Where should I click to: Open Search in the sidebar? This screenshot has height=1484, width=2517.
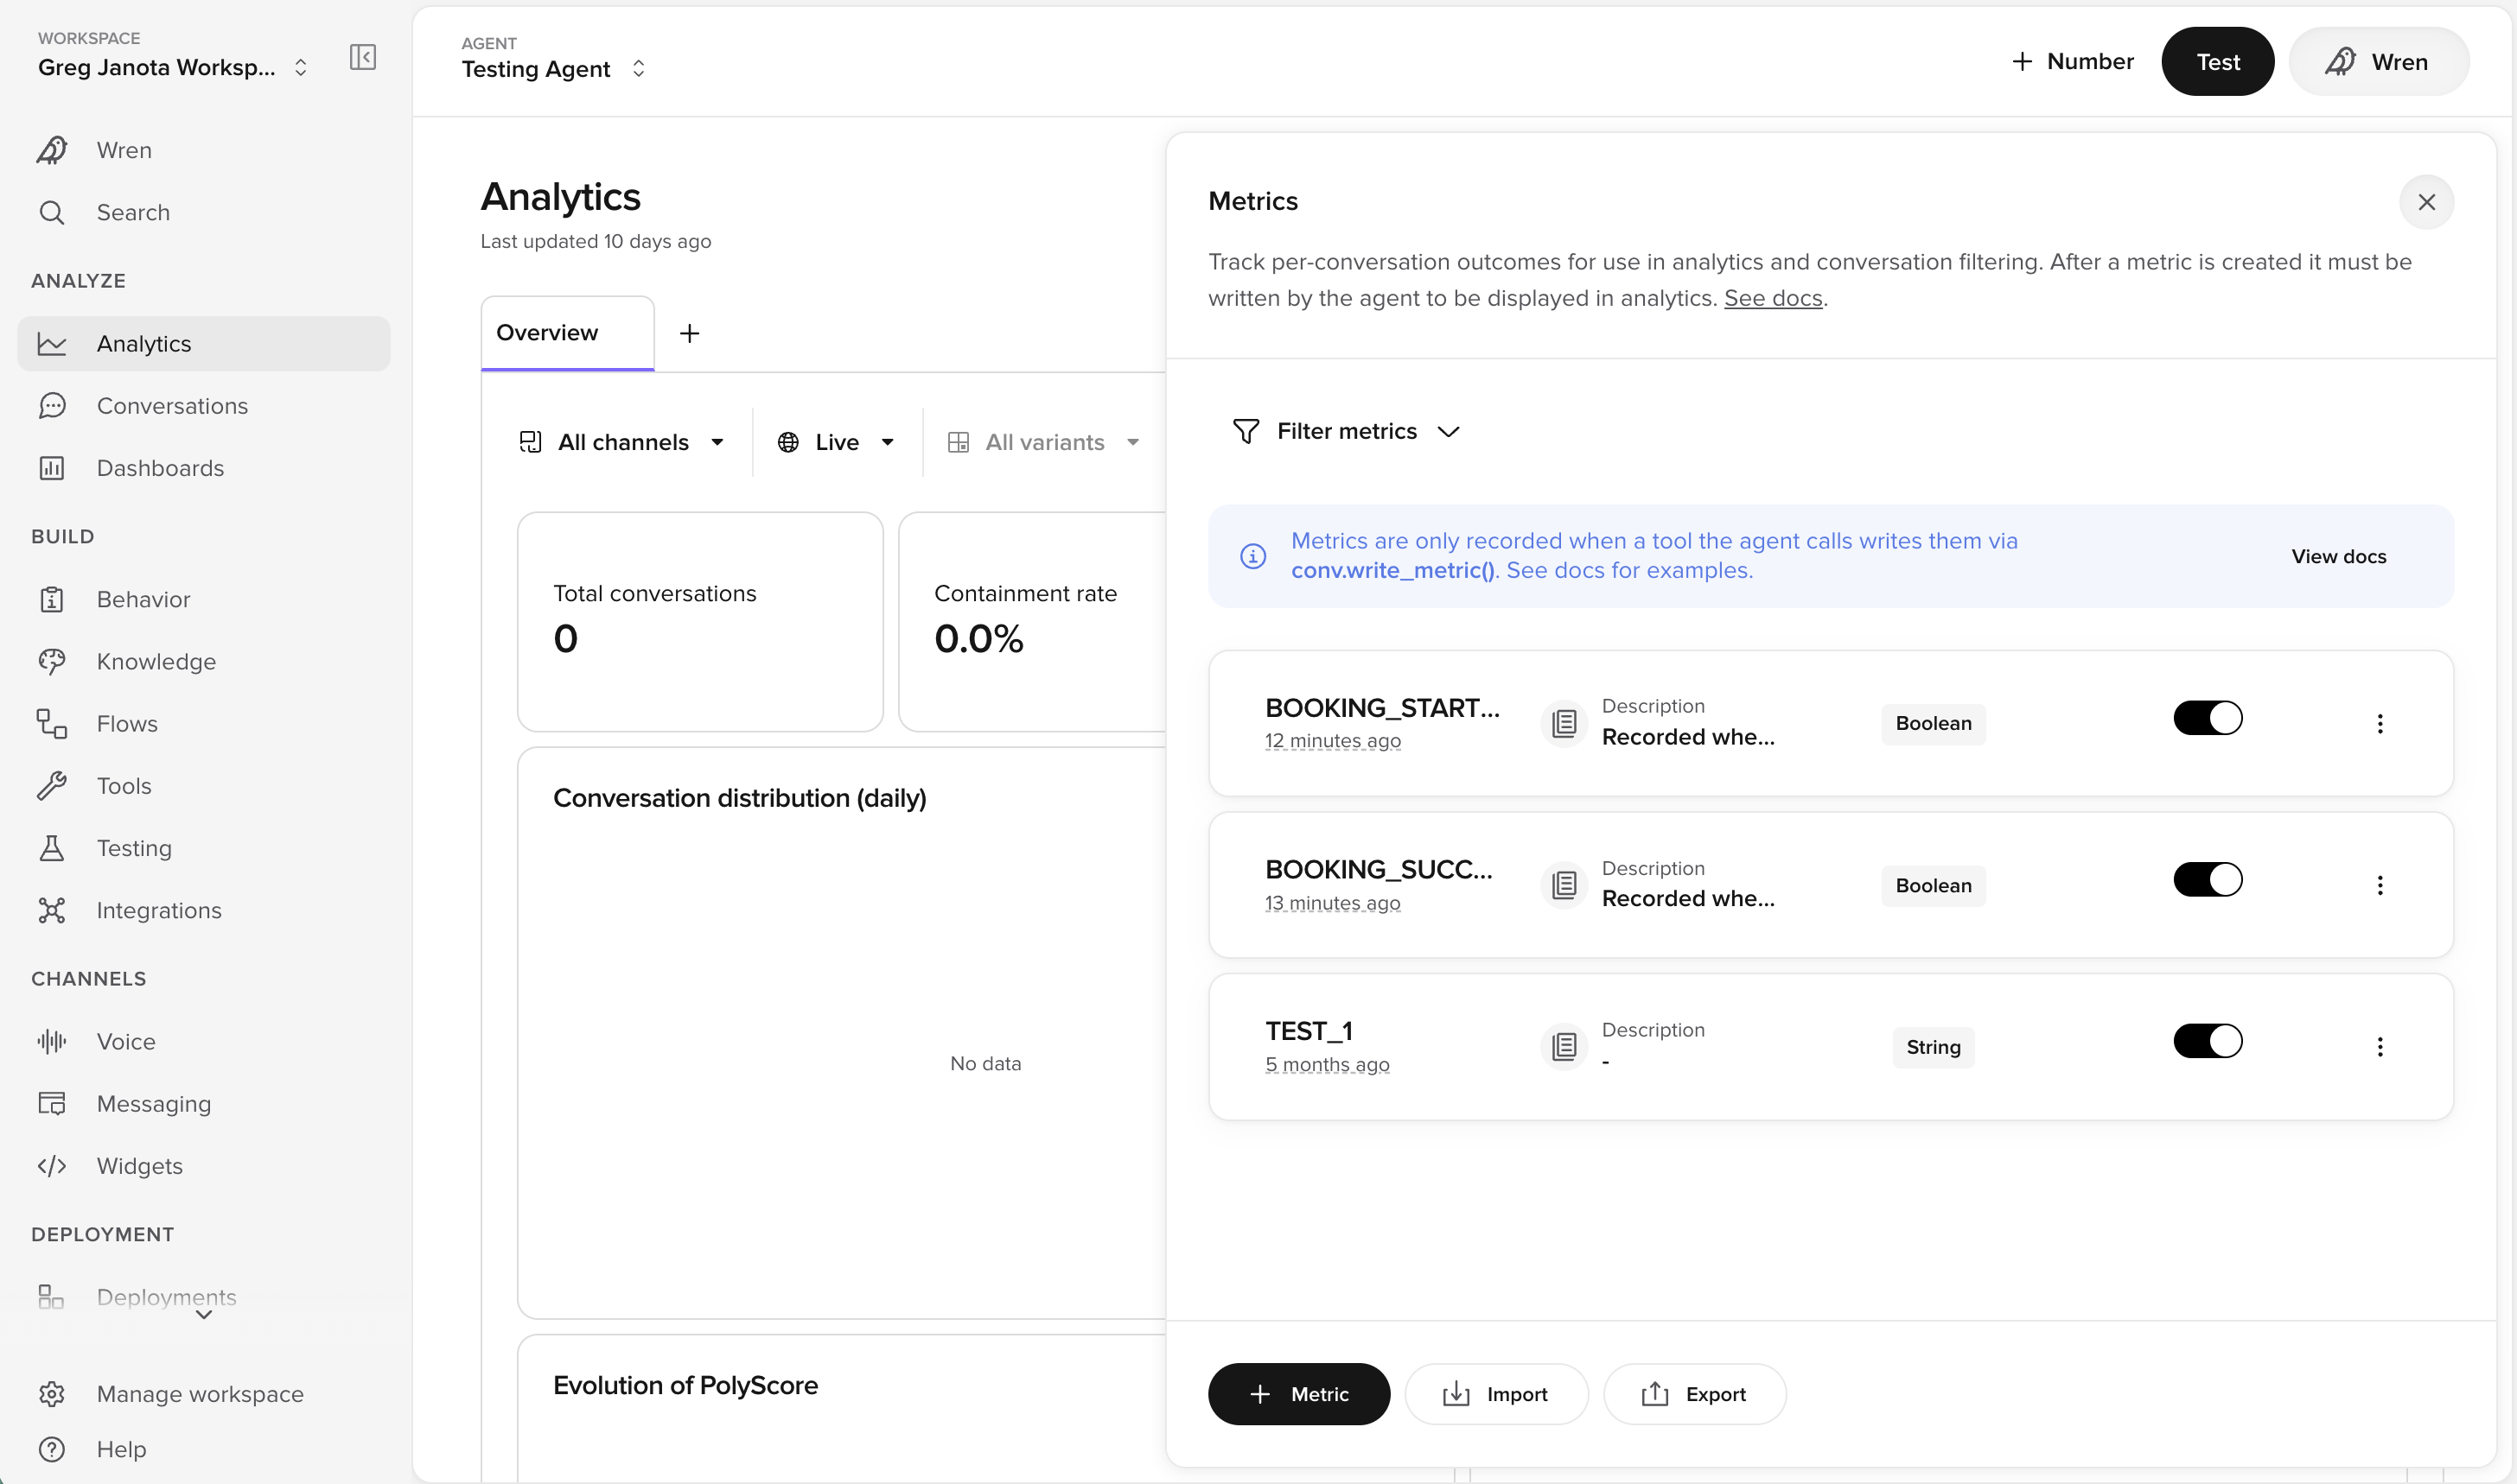(x=203, y=212)
